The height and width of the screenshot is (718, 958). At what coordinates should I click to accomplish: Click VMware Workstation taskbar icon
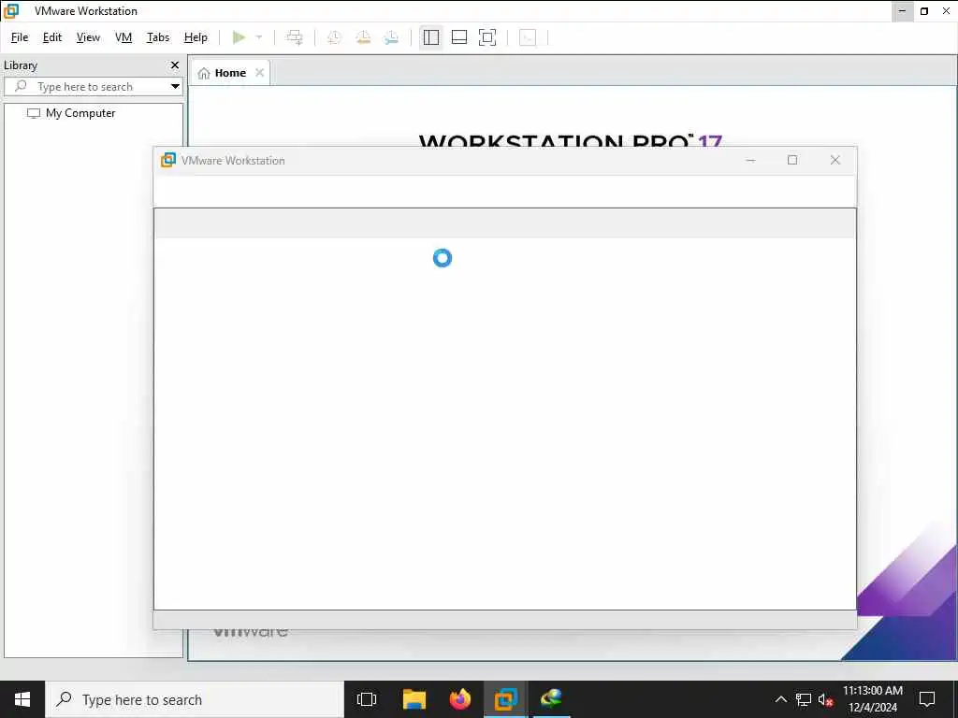tap(506, 699)
